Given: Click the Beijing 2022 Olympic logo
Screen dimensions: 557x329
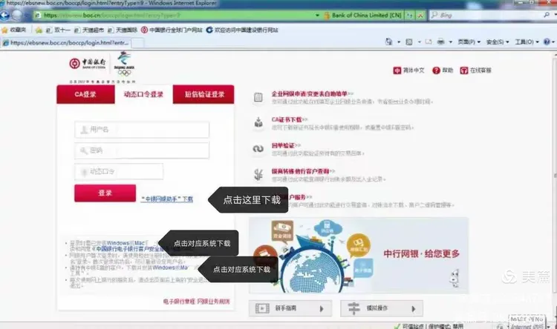Looking at the screenshot, I should 124,64.
